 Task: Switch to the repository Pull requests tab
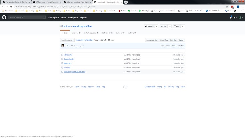(91, 33)
